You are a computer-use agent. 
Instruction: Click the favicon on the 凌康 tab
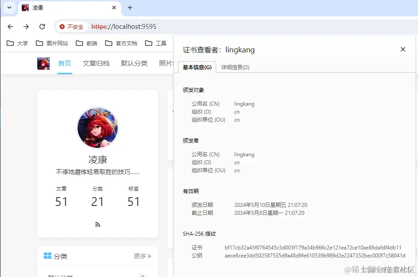pyautogui.click(x=25, y=8)
